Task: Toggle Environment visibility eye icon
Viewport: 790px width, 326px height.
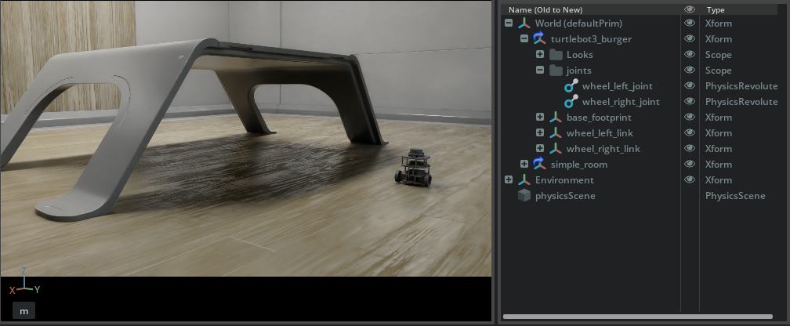Action: tap(690, 180)
